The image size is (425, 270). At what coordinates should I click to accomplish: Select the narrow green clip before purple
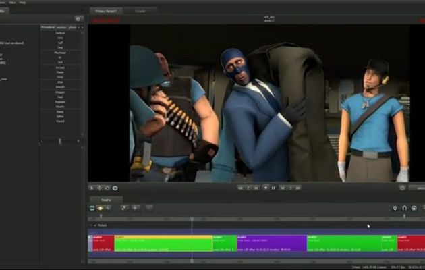[x=225, y=243]
